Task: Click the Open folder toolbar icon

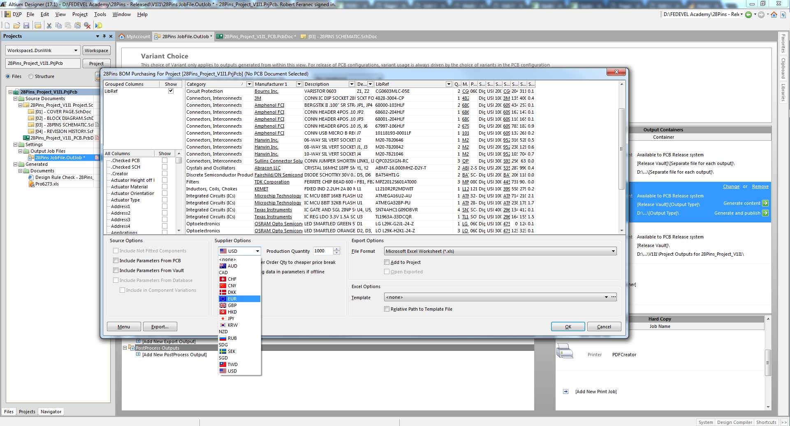Action: 16,25
